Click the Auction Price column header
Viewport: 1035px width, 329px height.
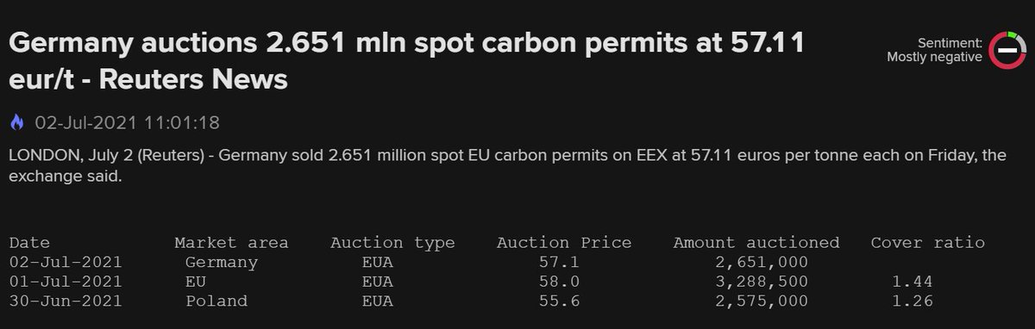pos(564,243)
